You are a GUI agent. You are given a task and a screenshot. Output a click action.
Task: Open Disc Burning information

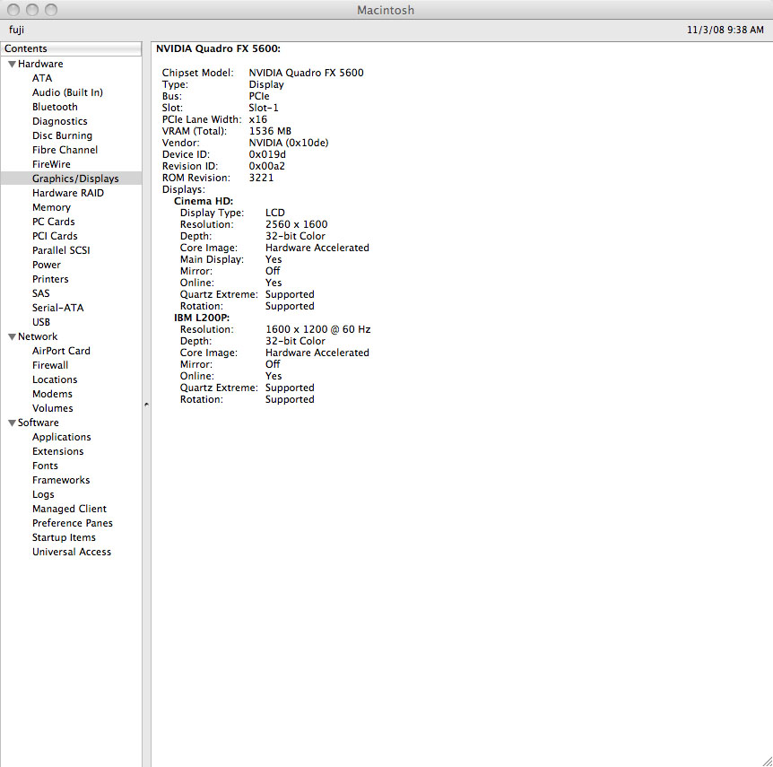coord(62,135)
